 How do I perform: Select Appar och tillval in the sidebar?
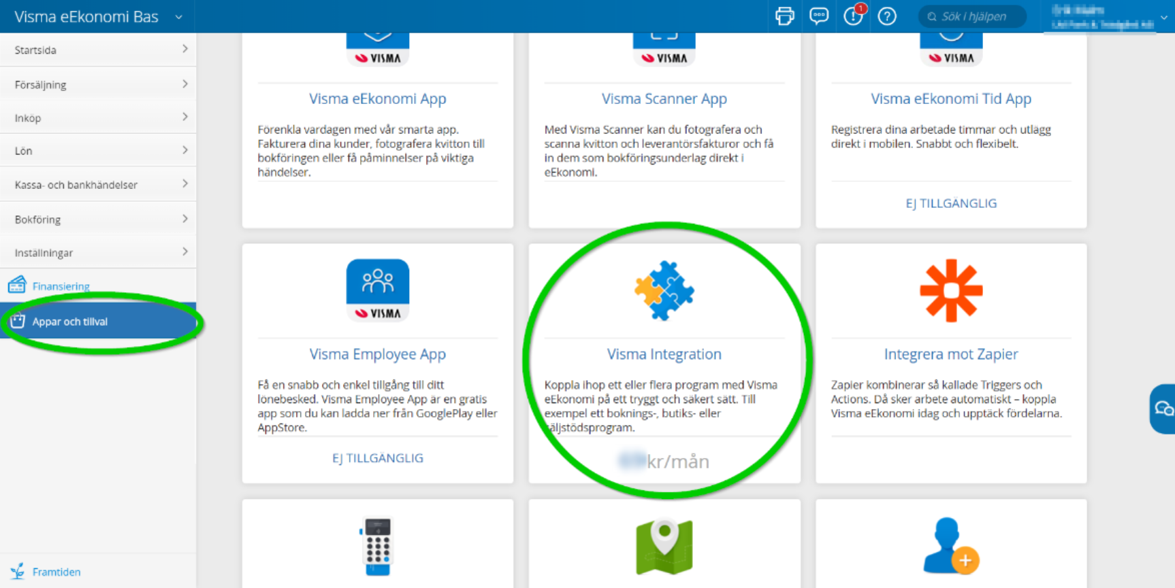[x=98, y=321]
